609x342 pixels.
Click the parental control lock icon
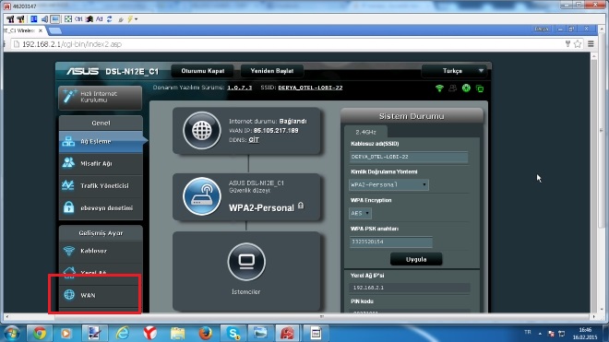69,207
